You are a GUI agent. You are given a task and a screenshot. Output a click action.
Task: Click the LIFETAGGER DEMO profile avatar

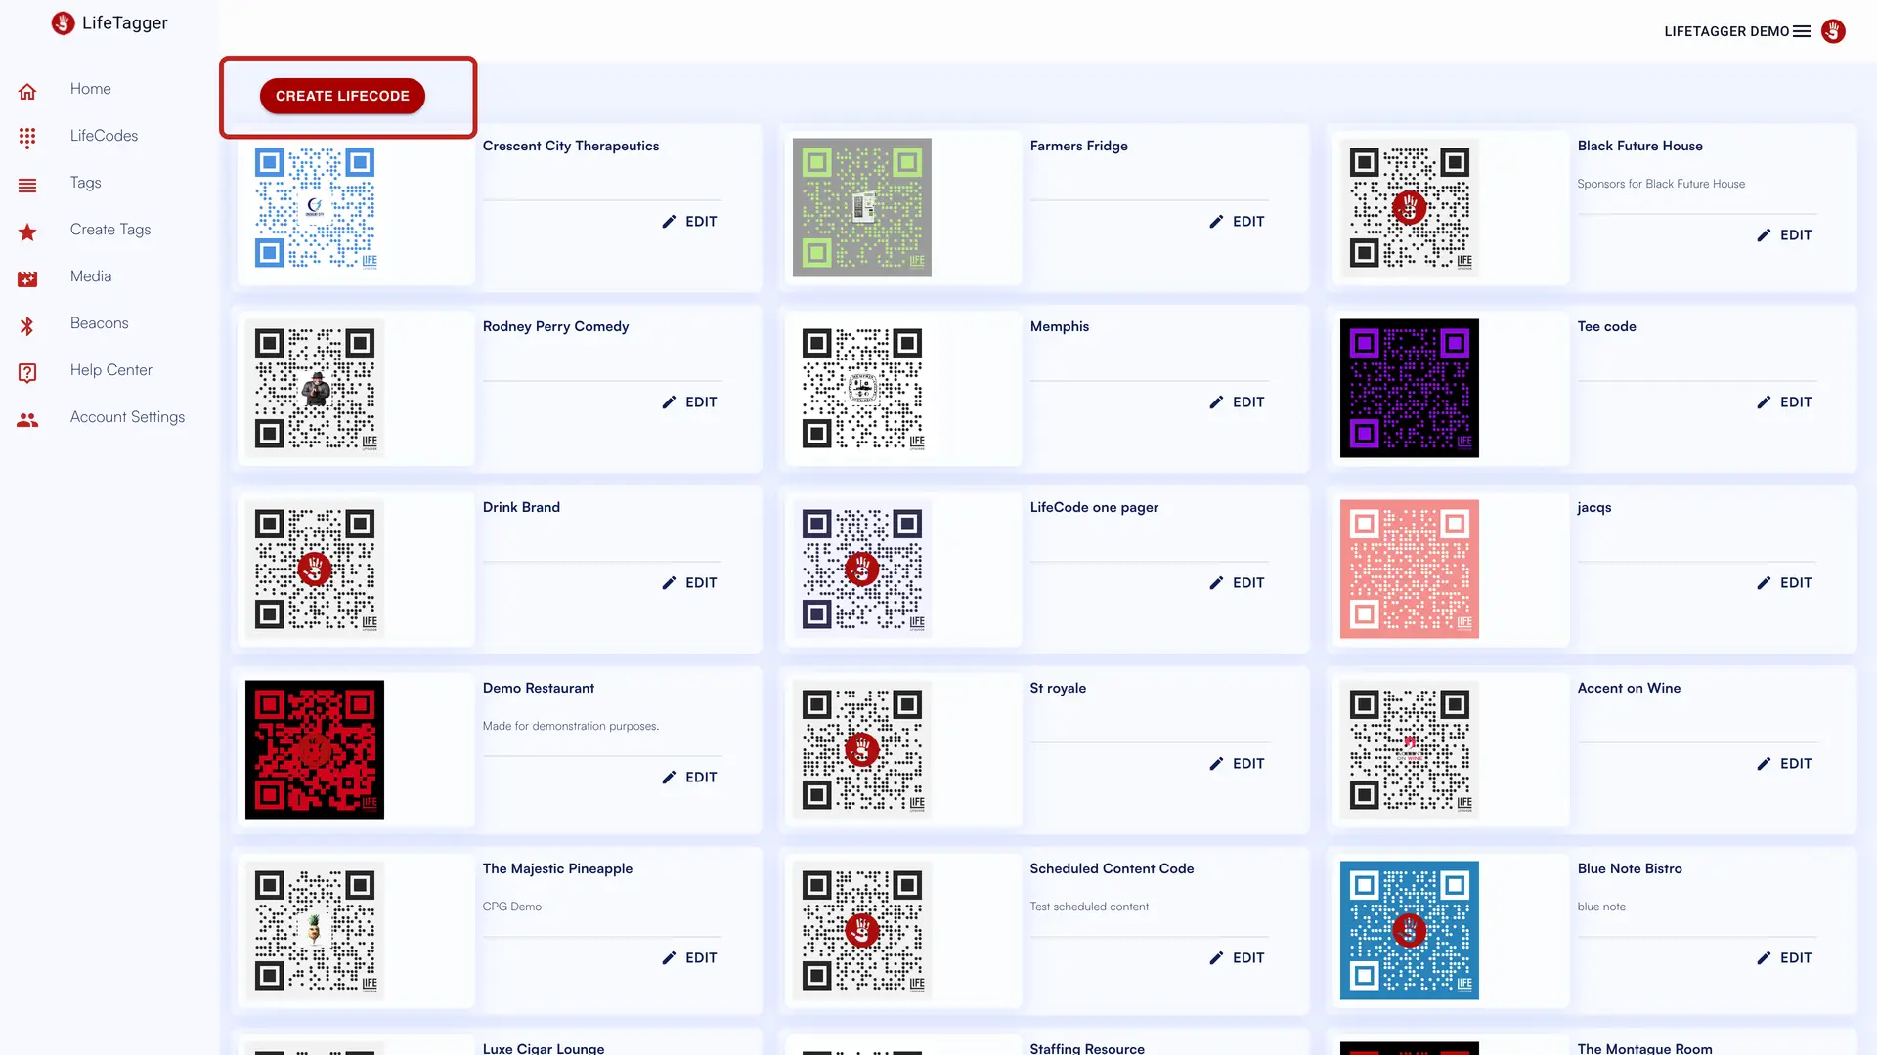click(1833, 31)
